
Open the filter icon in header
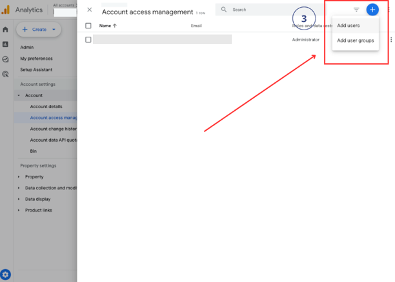tap(356, 10)
